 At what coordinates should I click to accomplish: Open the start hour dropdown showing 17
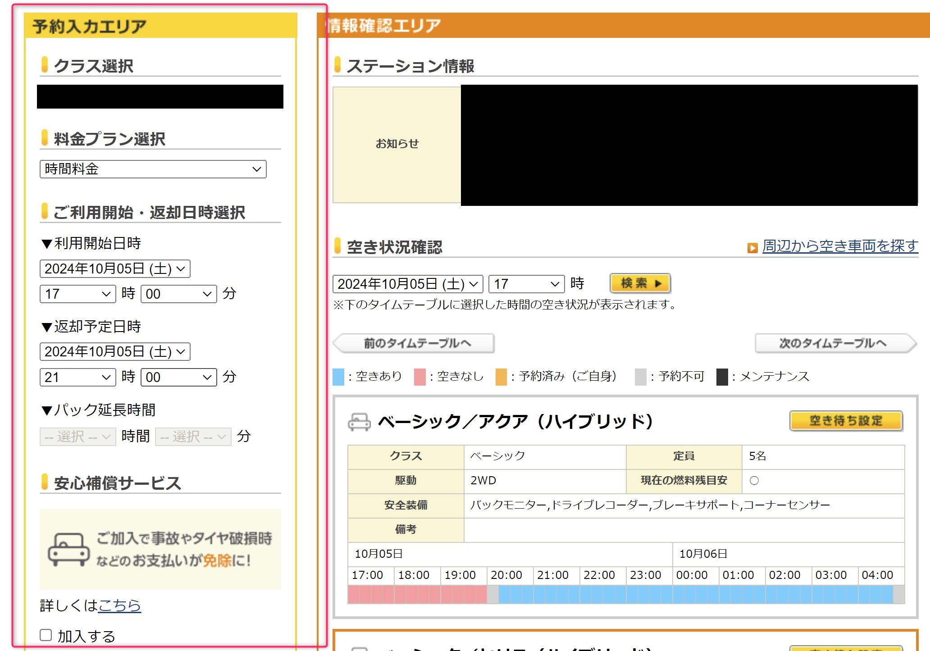[77, 294]
